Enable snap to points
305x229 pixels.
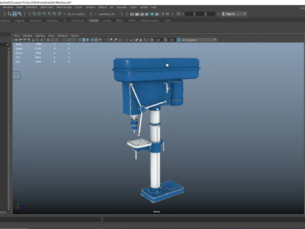pos(44,14)
